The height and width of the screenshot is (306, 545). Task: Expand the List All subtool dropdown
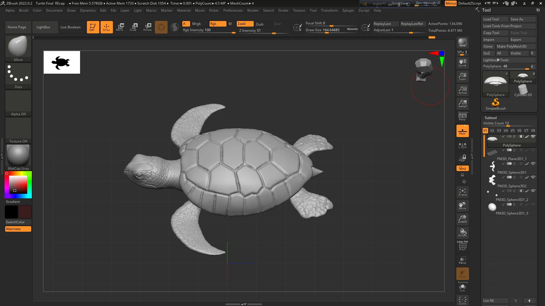click(x=495, y=300)
